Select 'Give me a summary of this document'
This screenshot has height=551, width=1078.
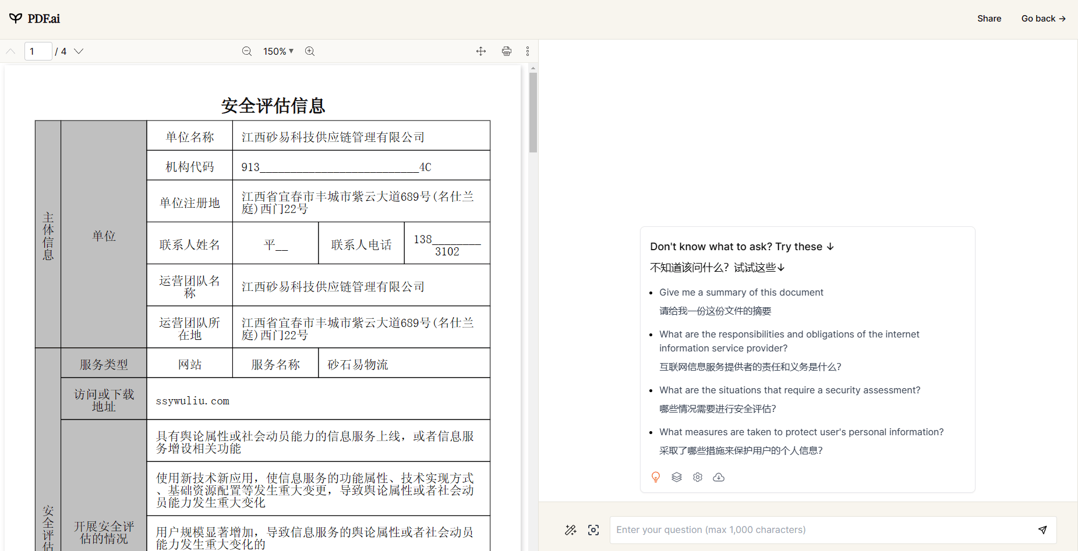click(x=741, y=292)
